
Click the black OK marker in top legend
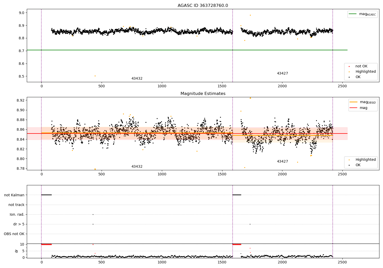(x=349, y=77)
